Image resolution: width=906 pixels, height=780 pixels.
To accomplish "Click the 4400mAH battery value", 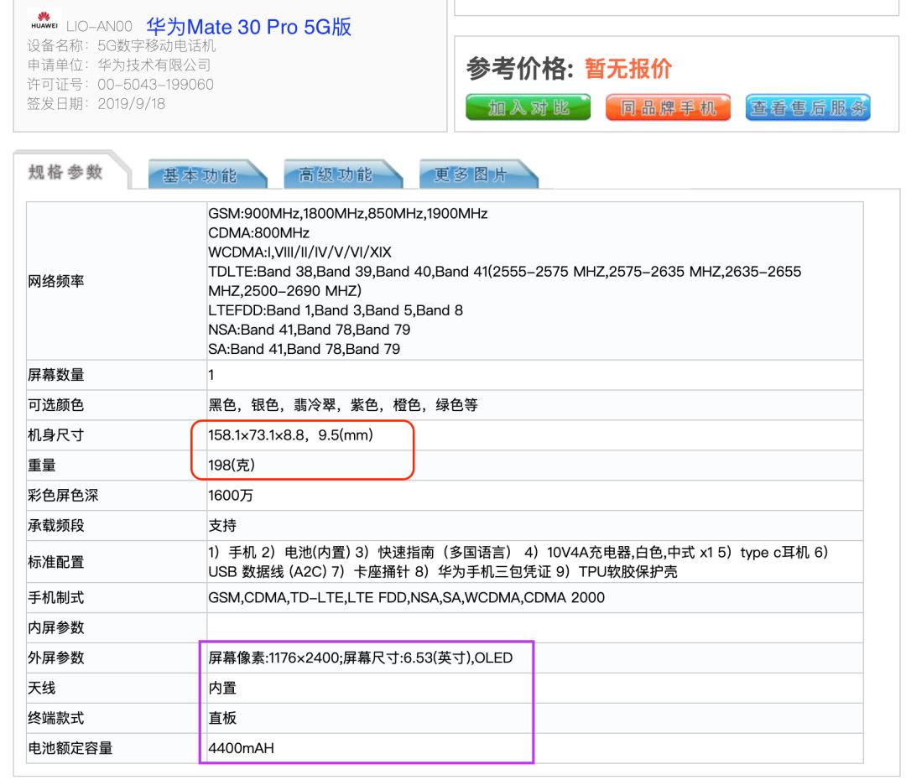I will tap(241, 747).
